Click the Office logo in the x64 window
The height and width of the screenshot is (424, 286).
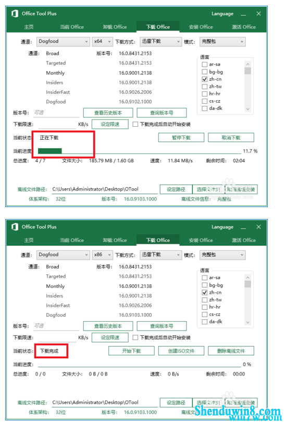[x=15, y=13]
